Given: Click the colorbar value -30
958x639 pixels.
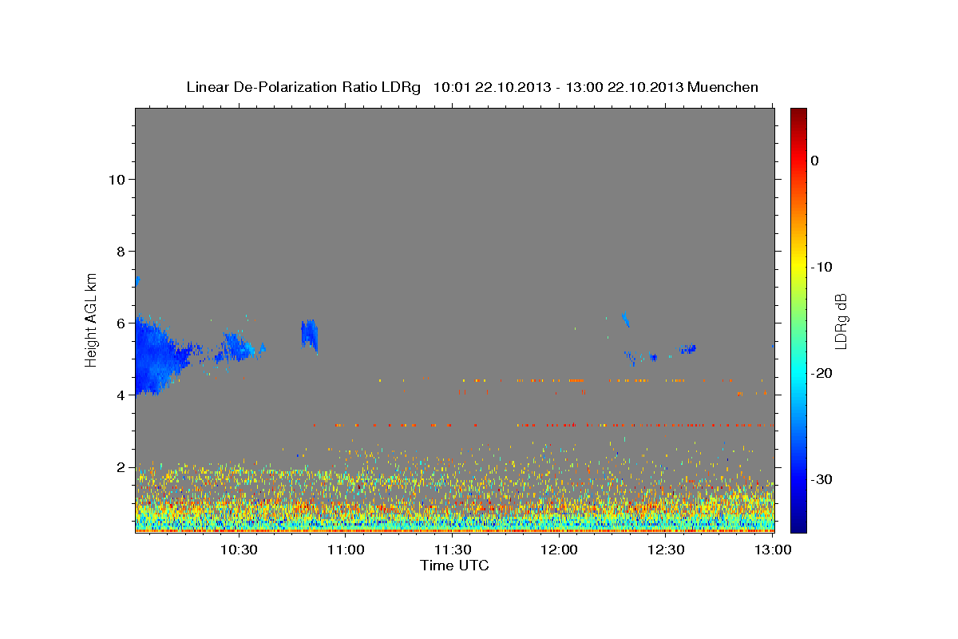Looking at the screenshot, I should (821, 479).
